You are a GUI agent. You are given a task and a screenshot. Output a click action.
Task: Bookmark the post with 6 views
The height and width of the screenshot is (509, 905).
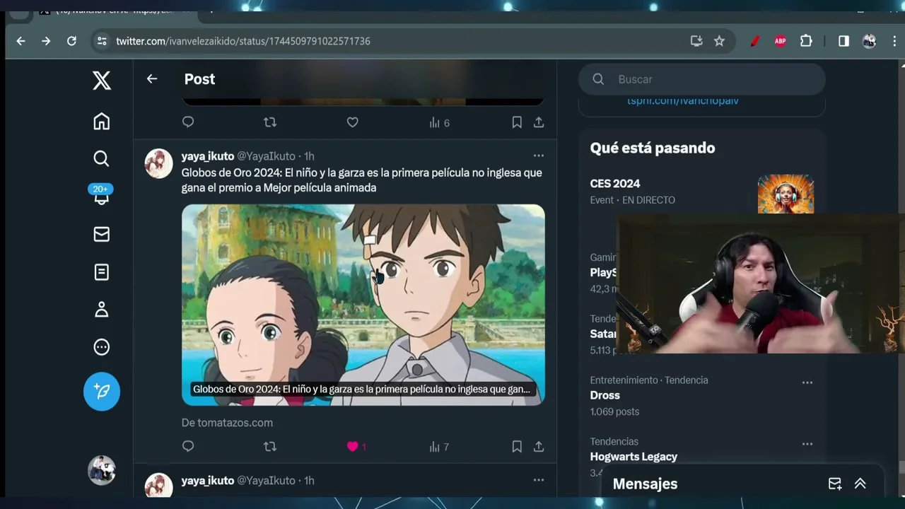click(x=517, y=122)
